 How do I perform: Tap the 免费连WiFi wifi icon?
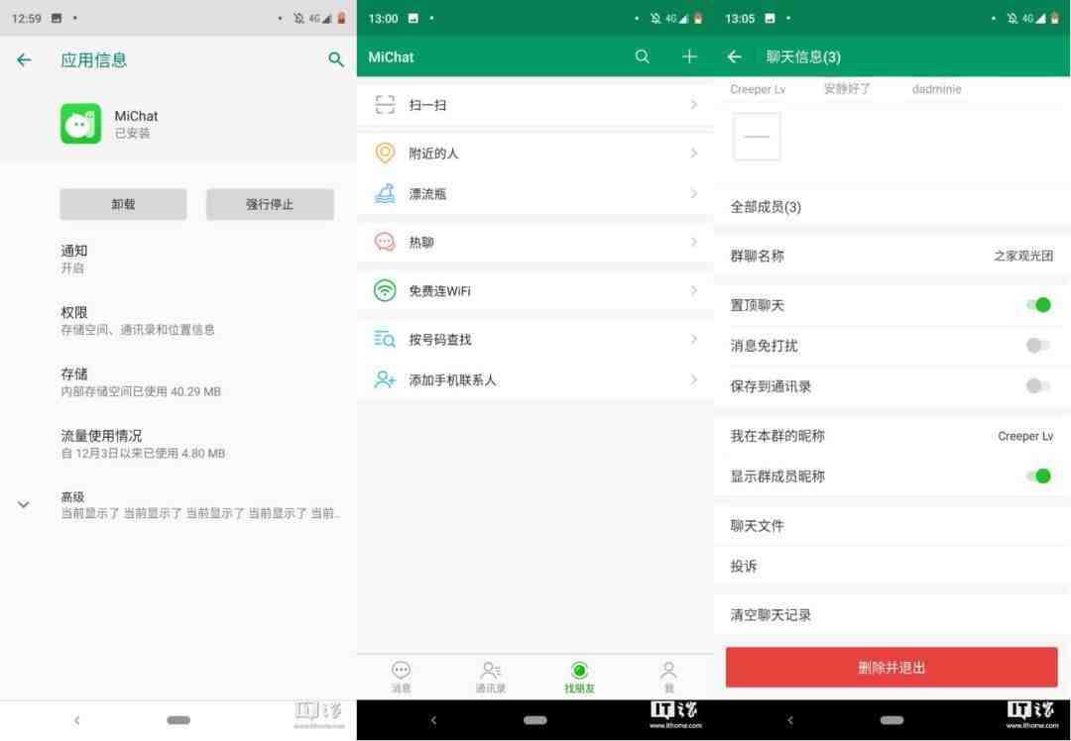pos(385,290)
